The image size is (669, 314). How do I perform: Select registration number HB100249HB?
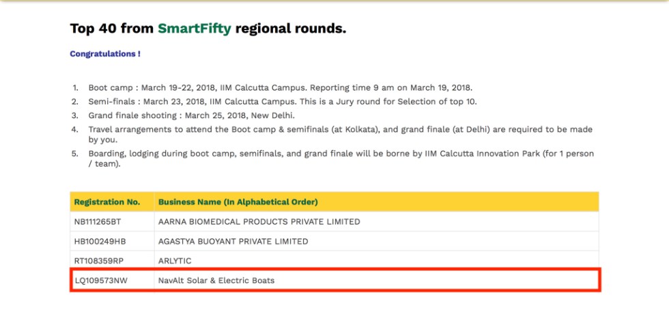[x=100, y=242]
